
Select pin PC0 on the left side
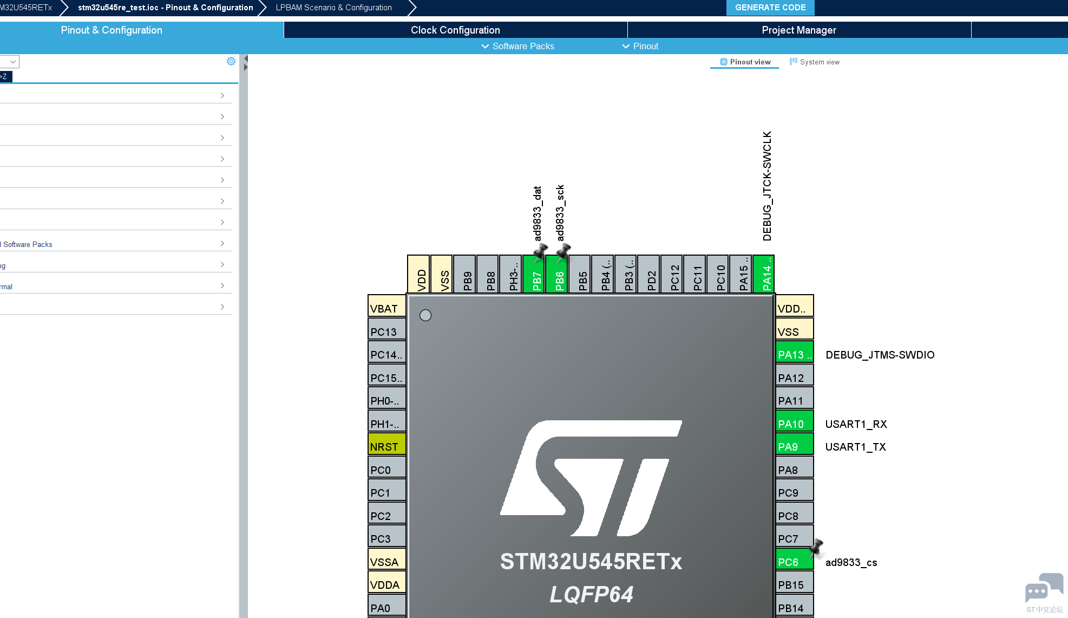(387, 467)
